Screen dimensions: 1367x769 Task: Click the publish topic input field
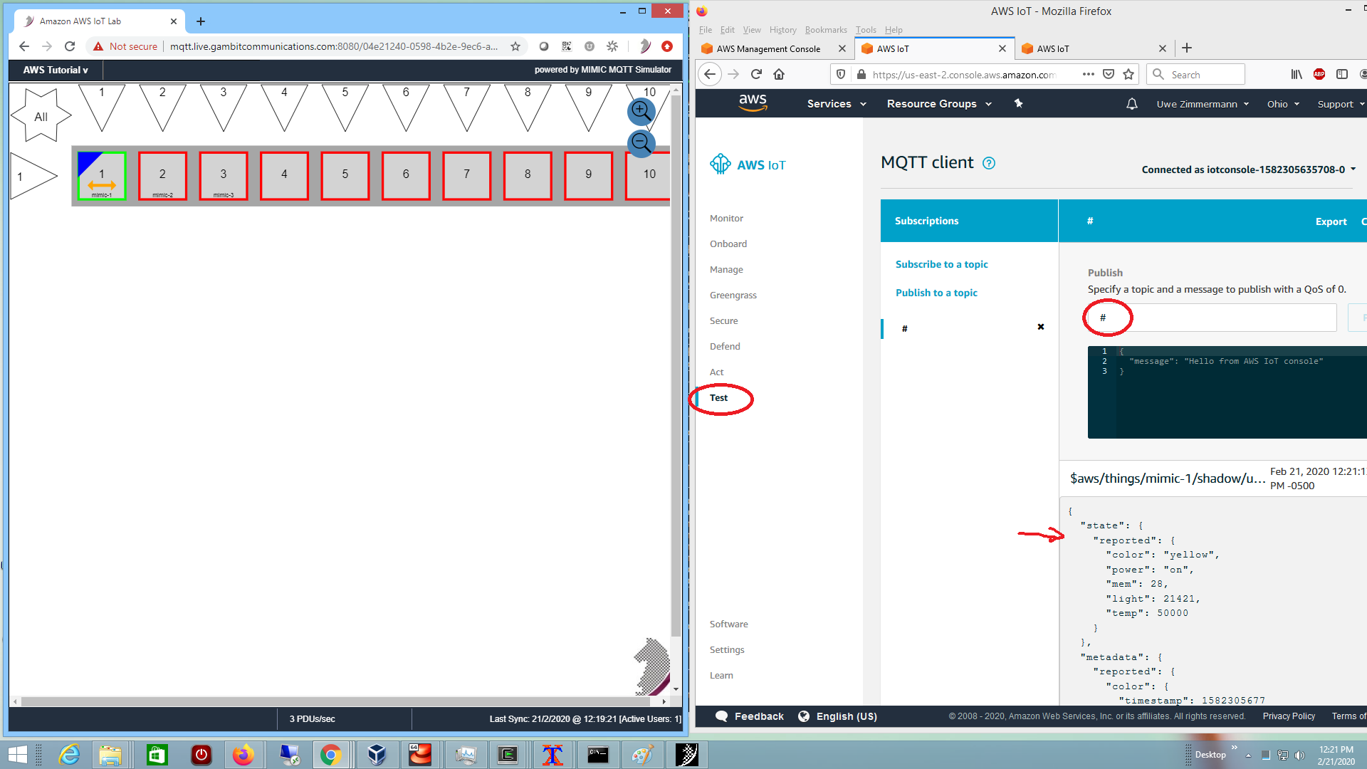click(x=1212, y=318)
